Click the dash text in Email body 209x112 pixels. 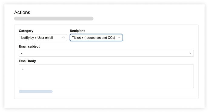tap(22, 69)
